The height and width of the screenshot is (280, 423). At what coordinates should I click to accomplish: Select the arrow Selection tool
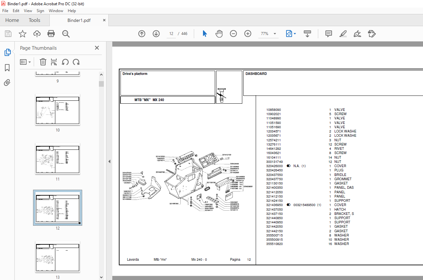click(x=205, y=34)
